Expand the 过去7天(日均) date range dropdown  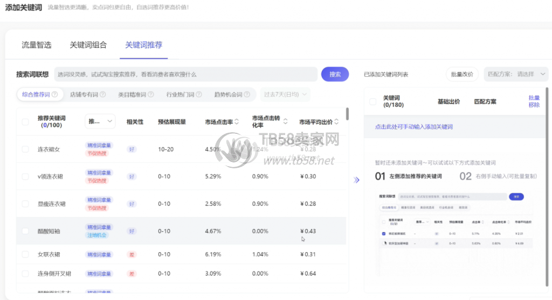(285, 95)
